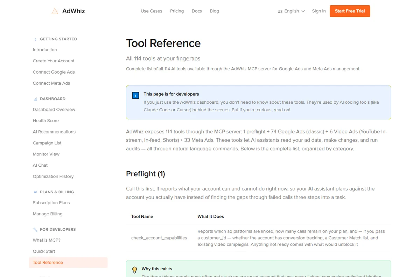Go to Dashboard Overview in sidebar
This screenshot has height=277, width=420.
(54, 110)
